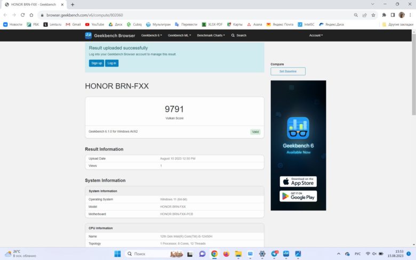416x260 pixels.
Task: Click the page vertical scrollbar thumb
Action: pos(414,74)
